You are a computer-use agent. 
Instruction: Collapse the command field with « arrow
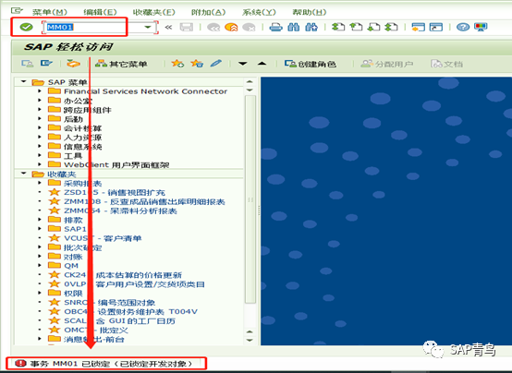pos(168,27)
